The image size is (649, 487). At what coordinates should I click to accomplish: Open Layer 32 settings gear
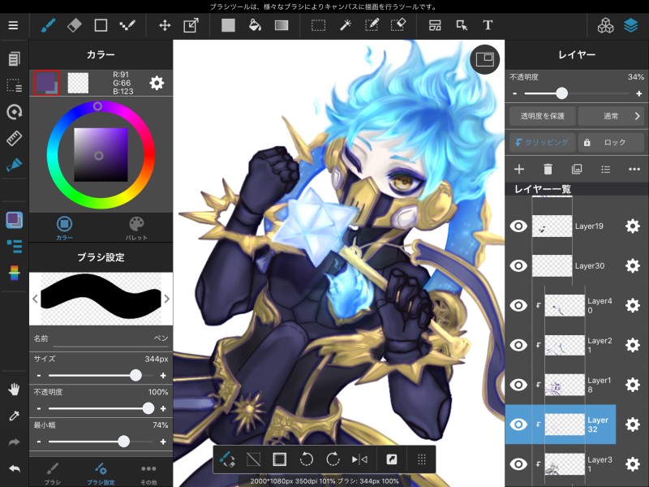click(x=633, y=425)
